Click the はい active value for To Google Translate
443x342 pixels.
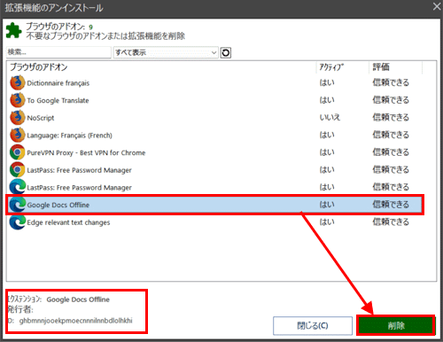(327, 100)
